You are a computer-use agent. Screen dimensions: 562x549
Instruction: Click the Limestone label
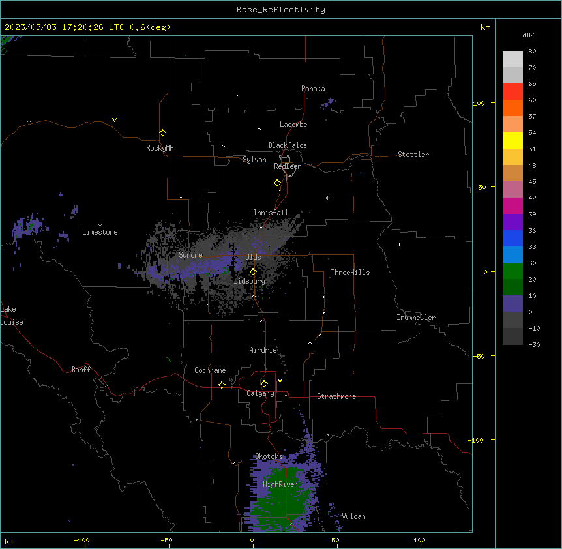[x=100, y=232]
